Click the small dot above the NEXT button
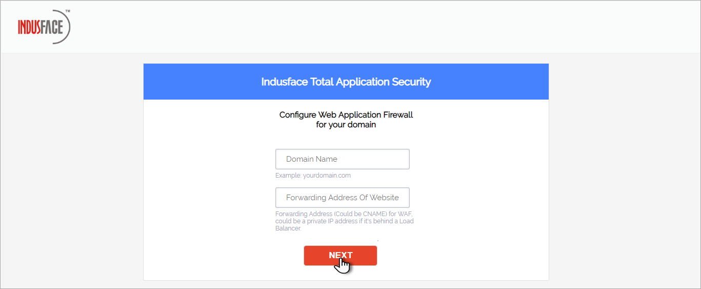Image resolution: width=701 pixels, height=289 pixels. 378,240
